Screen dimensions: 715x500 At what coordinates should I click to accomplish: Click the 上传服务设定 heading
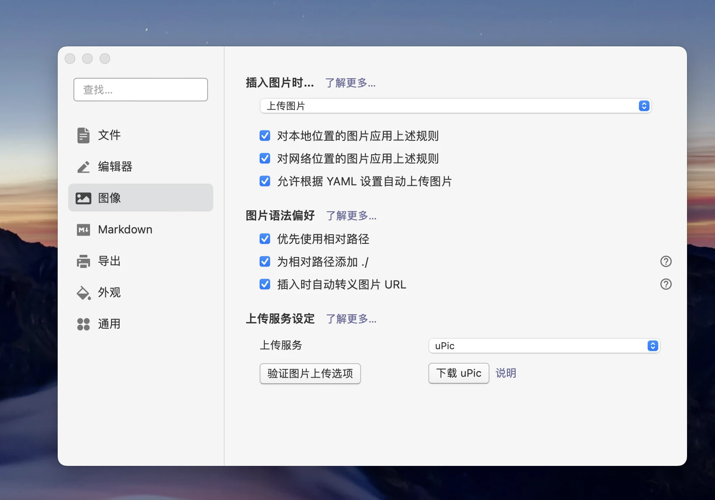click(x=280, y=319)
